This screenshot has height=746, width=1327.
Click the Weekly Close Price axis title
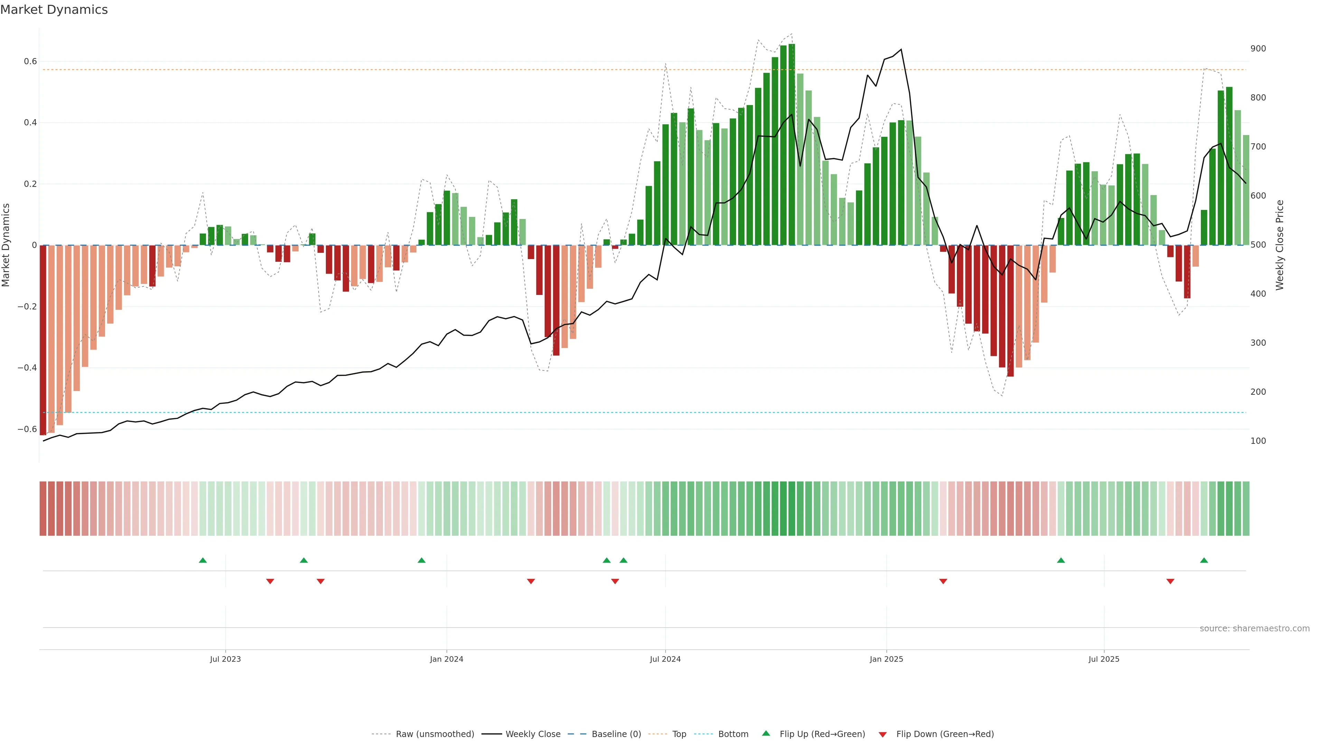[1280, 245]
